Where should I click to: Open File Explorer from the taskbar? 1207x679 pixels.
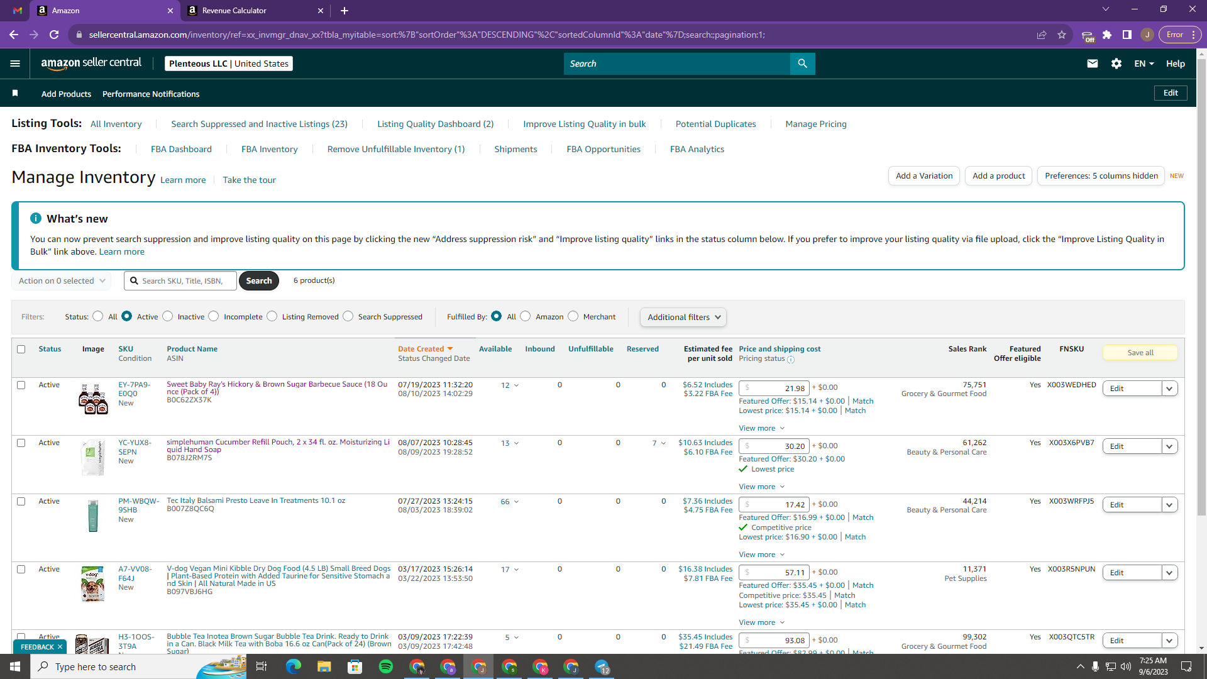coord(324,666)
